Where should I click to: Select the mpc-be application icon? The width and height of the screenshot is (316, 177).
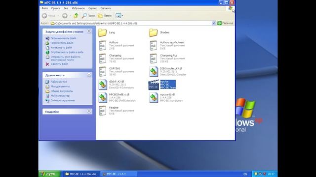tap(154, 85)
